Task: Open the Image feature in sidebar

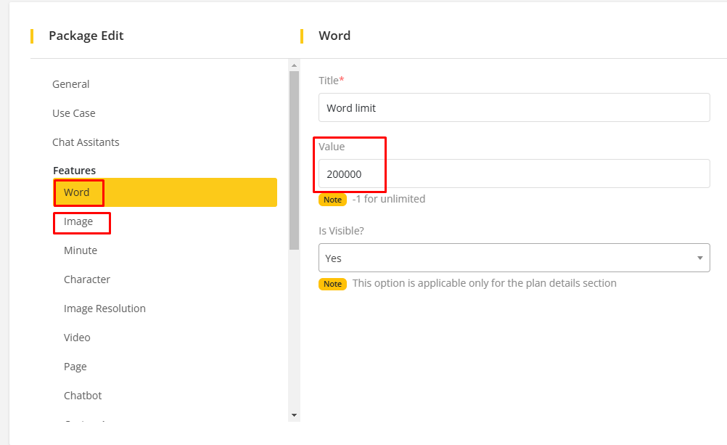Action: [x=78, y=221]
